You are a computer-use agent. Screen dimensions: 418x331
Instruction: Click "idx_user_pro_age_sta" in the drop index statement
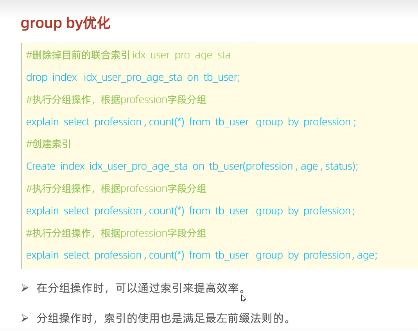(133, 77)
